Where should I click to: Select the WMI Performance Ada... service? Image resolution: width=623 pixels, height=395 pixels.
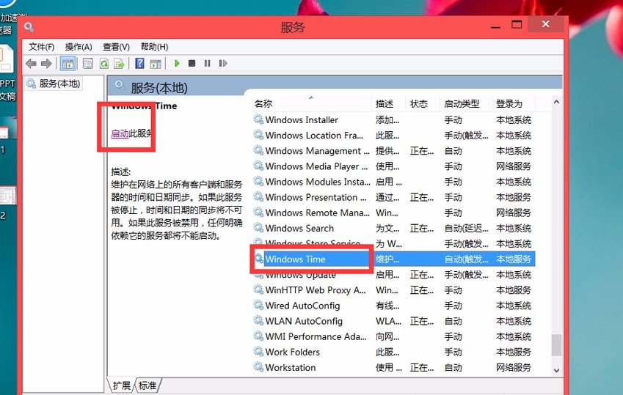394,336
